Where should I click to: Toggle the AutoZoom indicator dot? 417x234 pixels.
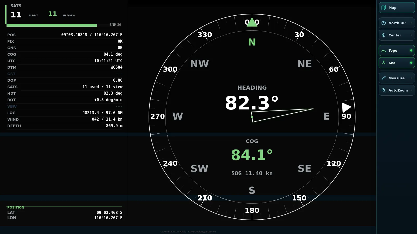tap(411, 90)
